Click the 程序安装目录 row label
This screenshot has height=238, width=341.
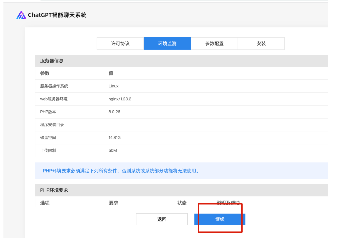point(52,124)
